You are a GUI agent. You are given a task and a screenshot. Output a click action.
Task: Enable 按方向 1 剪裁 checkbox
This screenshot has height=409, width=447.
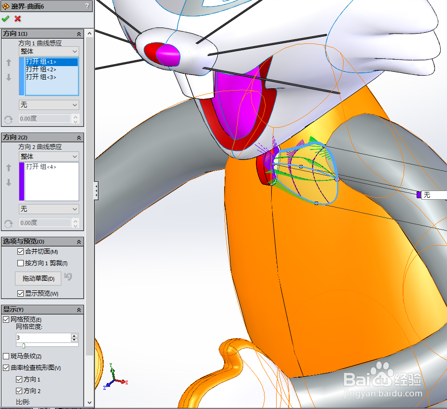(20, 263)
